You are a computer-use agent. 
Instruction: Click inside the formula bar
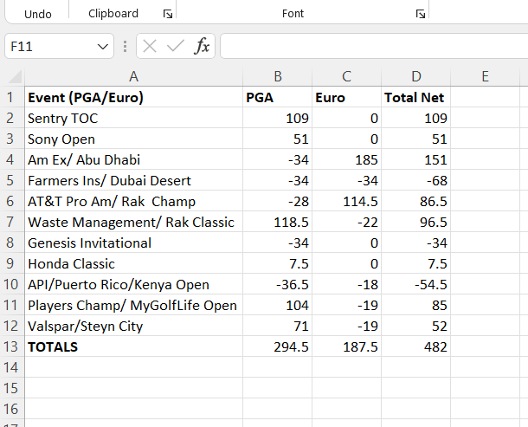click(x=374, y=46)
